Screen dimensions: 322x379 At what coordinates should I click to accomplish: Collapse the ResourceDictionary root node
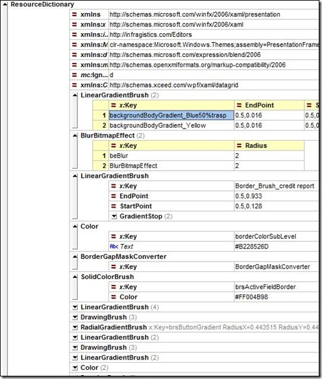point(5,5)
